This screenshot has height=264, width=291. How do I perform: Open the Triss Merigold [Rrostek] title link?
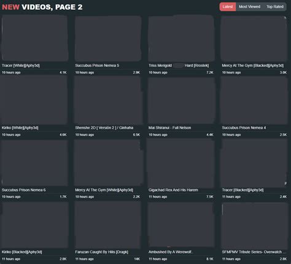(179, 66)
